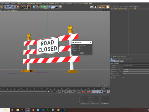Step to the next frame
Image resolution: width=149 pixels, height=112 pixels.
pos(72,92)
